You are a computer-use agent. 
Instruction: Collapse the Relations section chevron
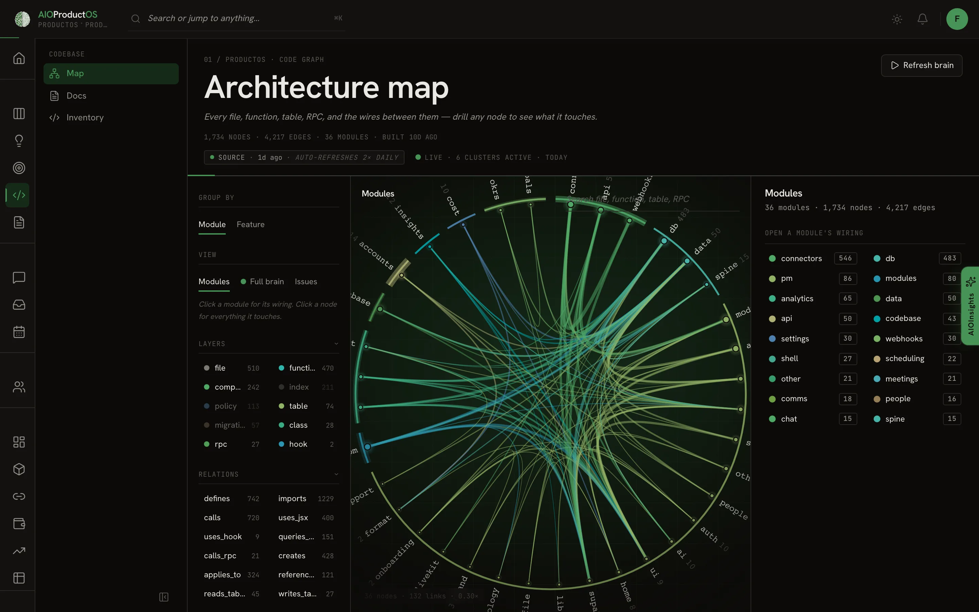pos(336,474)
